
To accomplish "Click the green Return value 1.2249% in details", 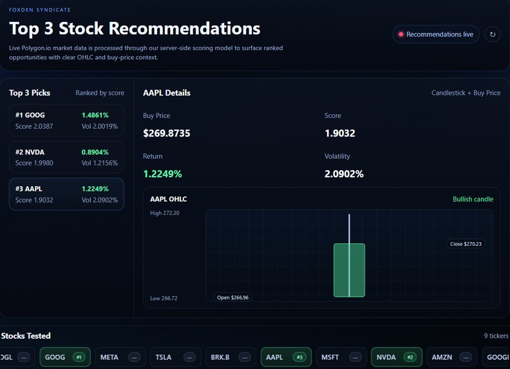I will pos(163,174).
